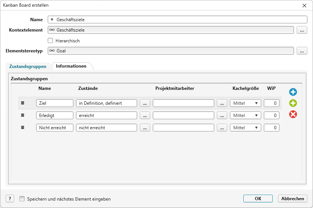Click drag handle of the Nicht erreicht row
The width and height of the screenshot is (313, 208).
pos(22,127)
